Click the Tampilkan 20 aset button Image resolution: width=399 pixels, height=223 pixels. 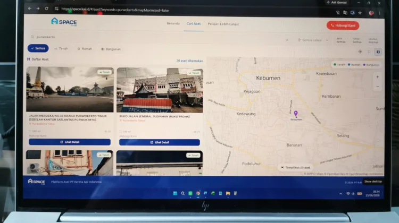(295, 167)
